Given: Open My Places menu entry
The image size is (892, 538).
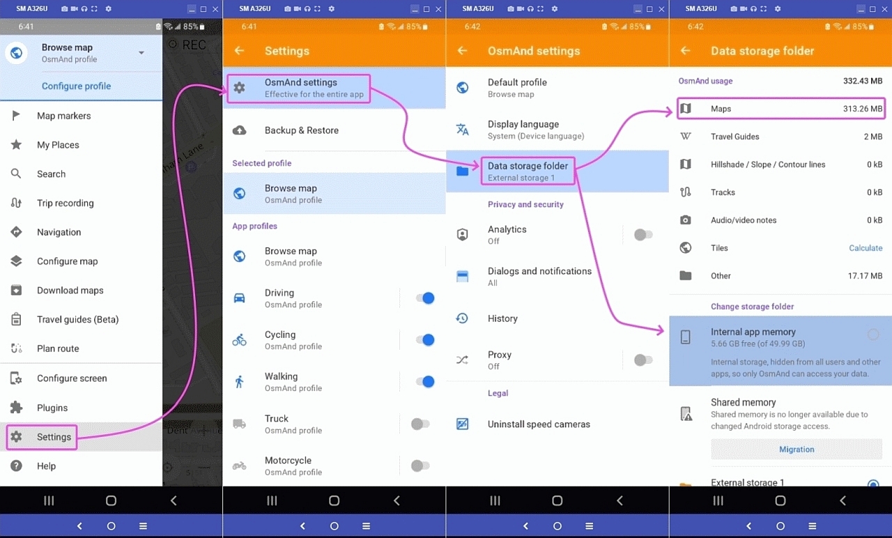Looking at the screenshot, I should pyautogui.click(x=81, y=145).
